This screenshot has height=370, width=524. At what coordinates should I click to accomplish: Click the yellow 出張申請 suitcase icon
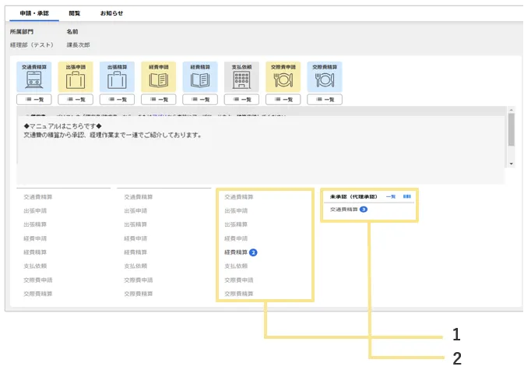(x=75, y=77)
